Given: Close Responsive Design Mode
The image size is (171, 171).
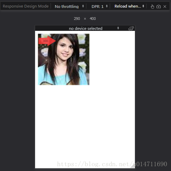Looking at the screenshot, I should (165, 7).
